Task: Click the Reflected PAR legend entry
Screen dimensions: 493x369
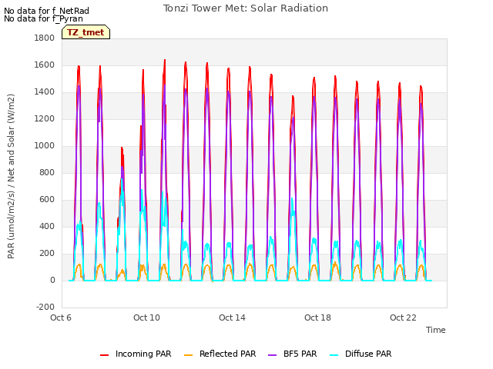Action: pos(220,354)
